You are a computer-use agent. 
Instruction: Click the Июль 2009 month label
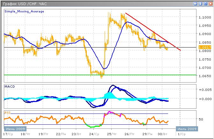(x=187, y=129)
